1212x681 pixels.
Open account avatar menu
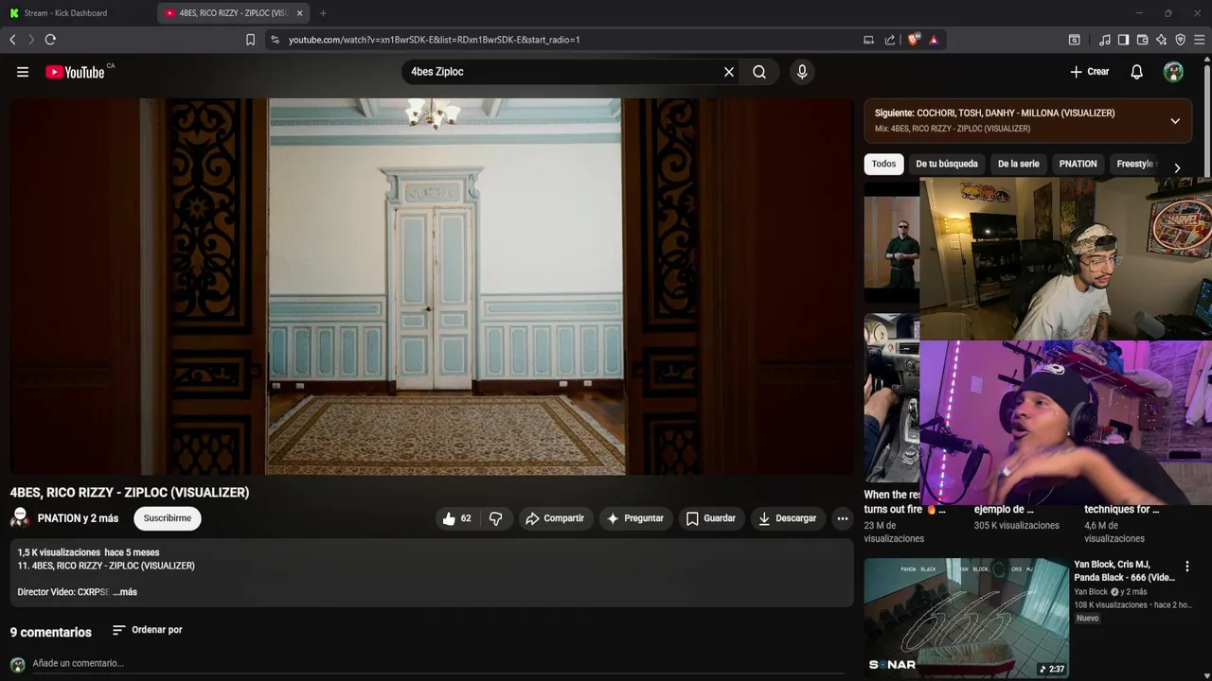[x=1173, y=72]
